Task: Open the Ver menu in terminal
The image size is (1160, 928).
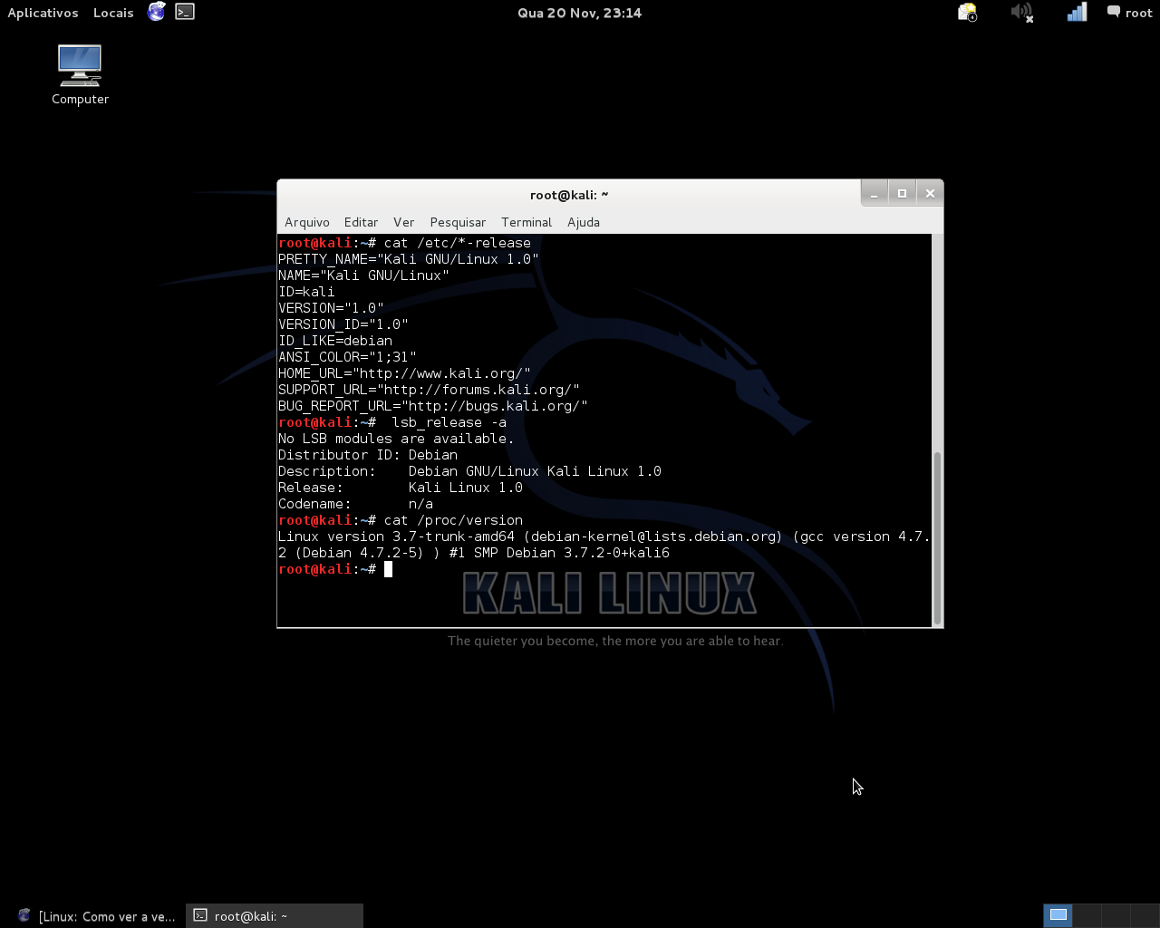Action: pos(404,222)
